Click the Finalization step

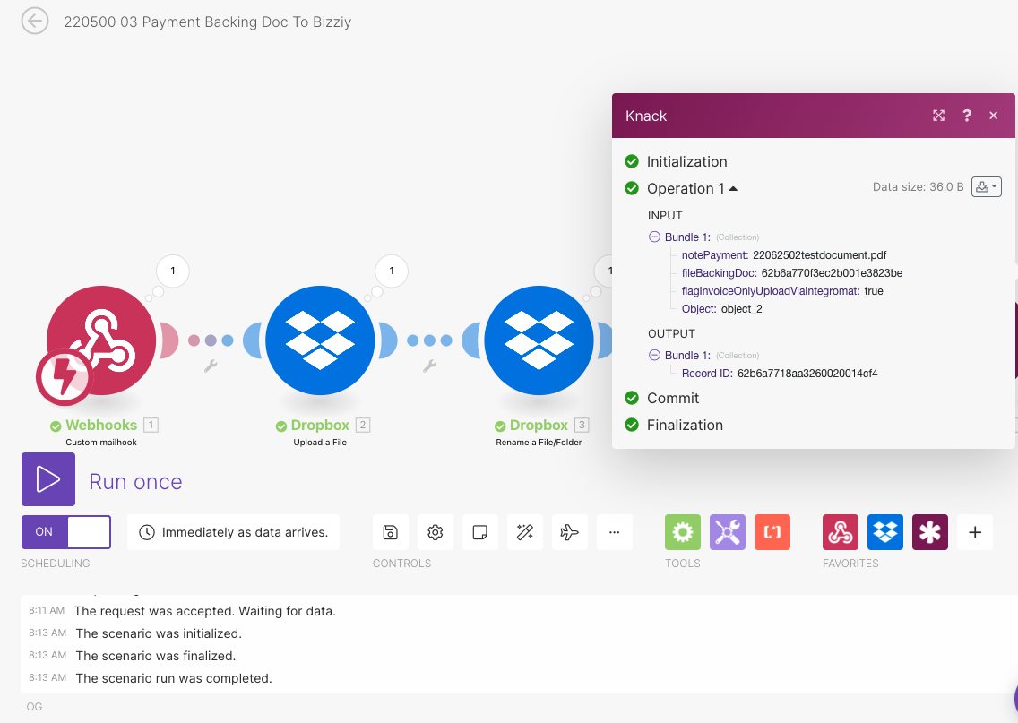coord(685,425)
